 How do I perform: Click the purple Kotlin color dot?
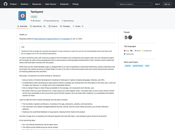pyautogui.click(x=135, y=51)
